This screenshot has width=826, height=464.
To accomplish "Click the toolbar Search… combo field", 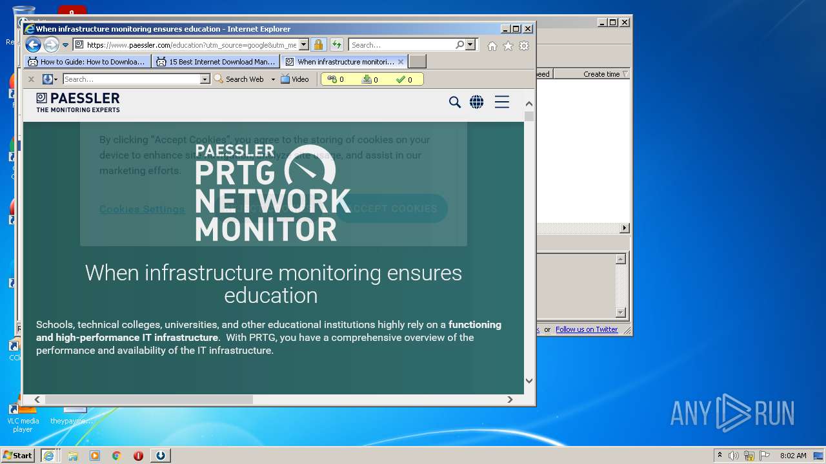I will [x=132, y=79].
